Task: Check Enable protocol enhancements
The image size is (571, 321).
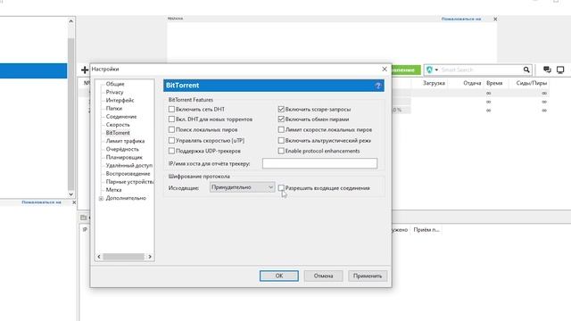Action: coord(281,151)
